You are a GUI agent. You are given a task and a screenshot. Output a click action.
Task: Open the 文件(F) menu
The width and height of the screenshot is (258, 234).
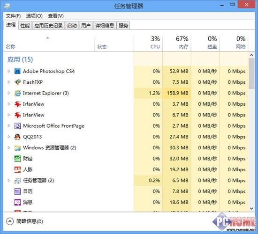pos(13,16)
